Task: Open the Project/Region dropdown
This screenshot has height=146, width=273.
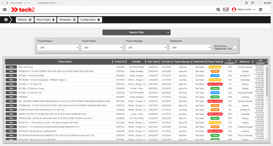Action: 58,48
